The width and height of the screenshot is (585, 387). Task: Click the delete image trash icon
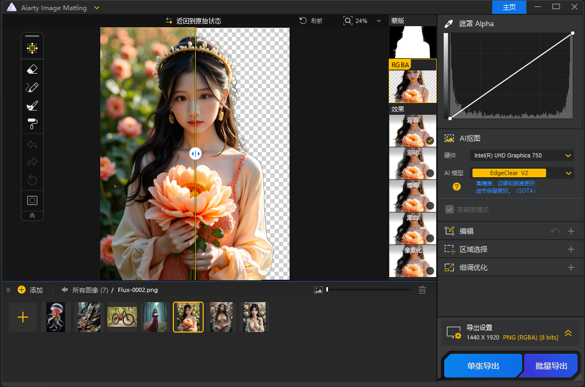click(x=422, y=289)
